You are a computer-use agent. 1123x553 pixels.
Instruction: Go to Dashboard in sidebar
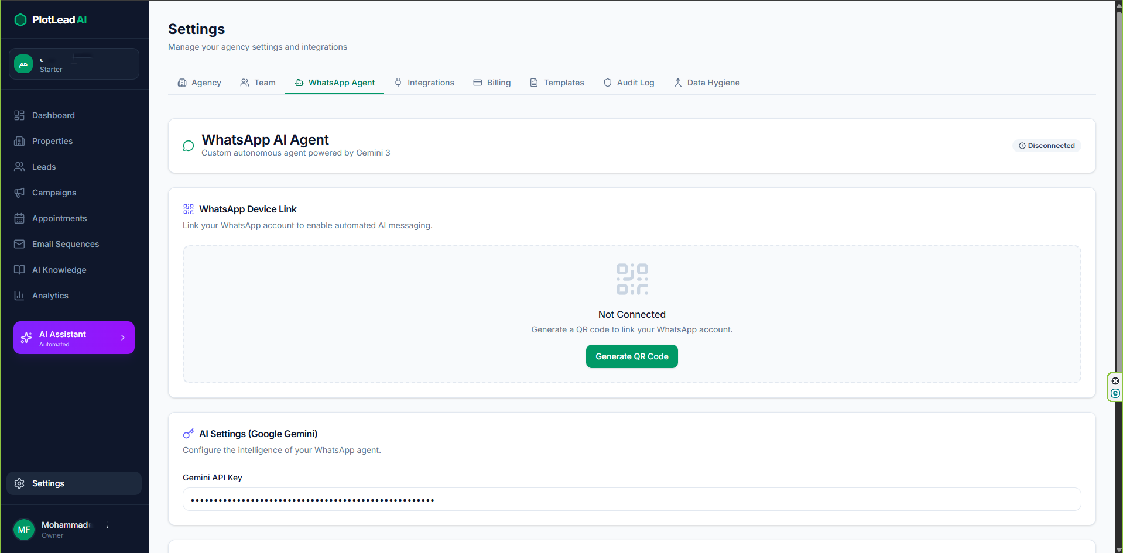74,115
